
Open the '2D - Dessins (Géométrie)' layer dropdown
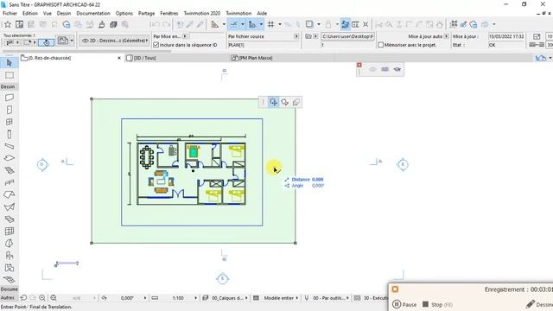115,41
